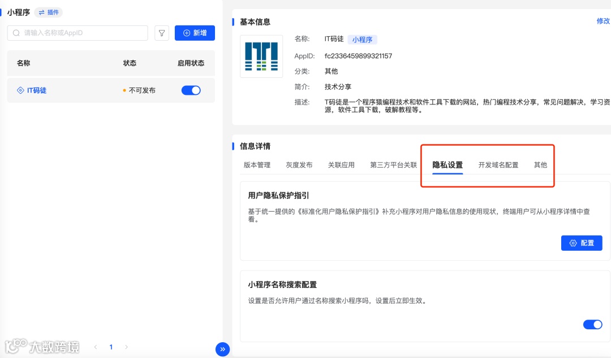Click the 名称 column header
611x358 pixels.
[23, 63]
